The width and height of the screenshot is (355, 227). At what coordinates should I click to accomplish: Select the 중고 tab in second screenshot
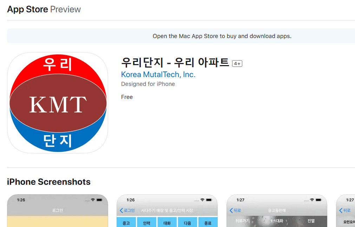[x=126, y=223]
